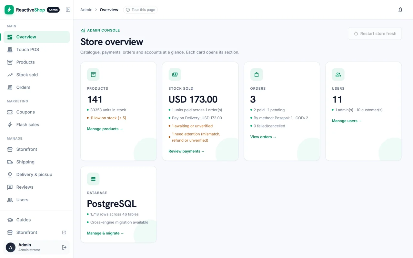Click the Flash sales bolt icon in the sidebar

pyautogui.click(x=10, y=125)
